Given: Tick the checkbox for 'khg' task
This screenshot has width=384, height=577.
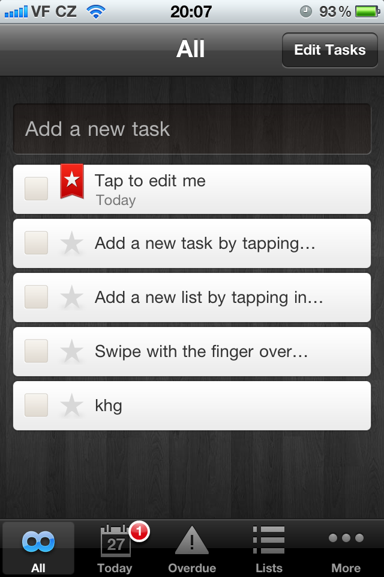Looking at the screenshot, I should (x=36, y=405).
